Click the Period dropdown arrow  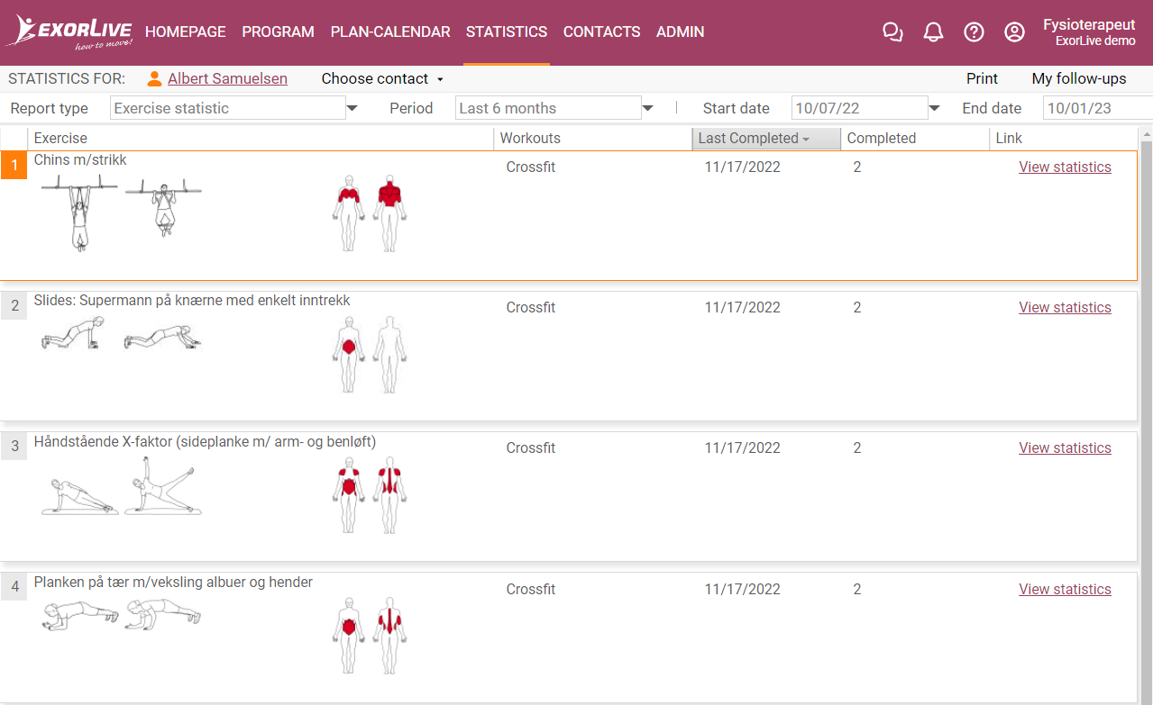tap(647, 108)
